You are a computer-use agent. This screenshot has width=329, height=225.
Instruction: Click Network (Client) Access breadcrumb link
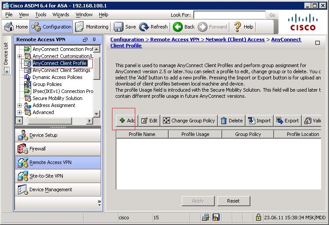235,39
